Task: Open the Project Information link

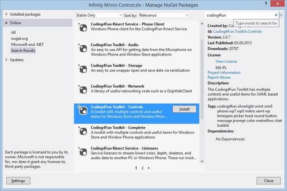Action: 224,73
